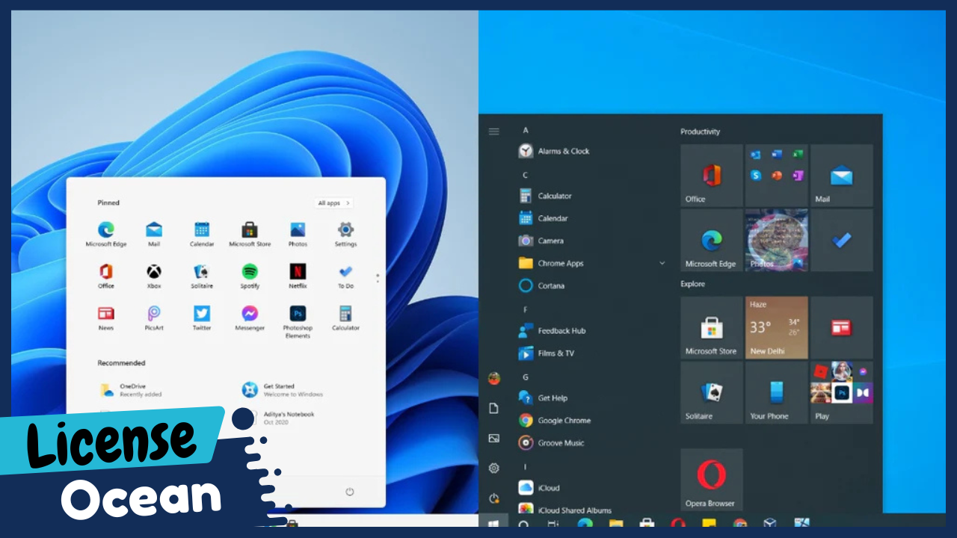This screenshot has width=957, height=538.
Task: Open the Opera Browser tile
Action: tap(711, 479)
